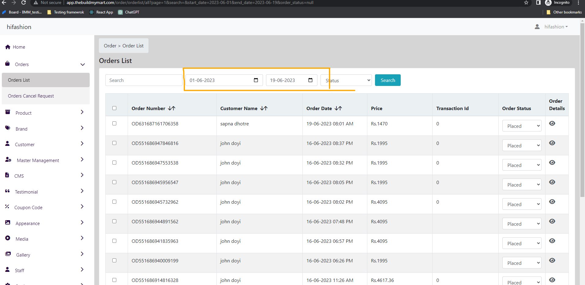Check order OD551686945732962 checkbox
This screenshot has width=585, height=285.
(x=114, y=202)
